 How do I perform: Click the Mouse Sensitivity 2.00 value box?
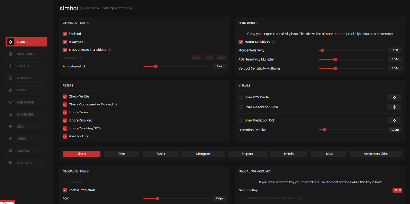(395, 50)
